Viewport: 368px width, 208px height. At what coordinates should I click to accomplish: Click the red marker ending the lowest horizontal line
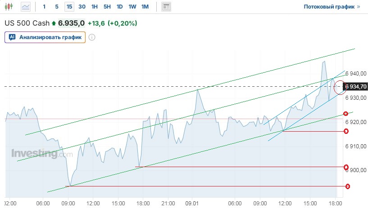pyautogui.click(x=348, y=186)
